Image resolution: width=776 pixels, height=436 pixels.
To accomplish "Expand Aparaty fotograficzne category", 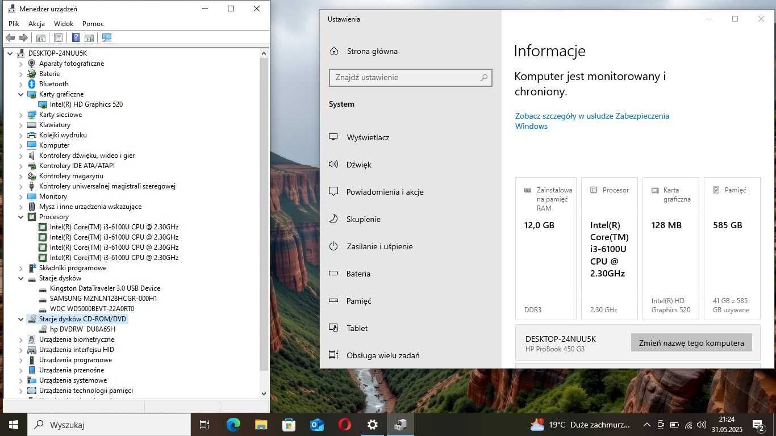I will [21, 64].
